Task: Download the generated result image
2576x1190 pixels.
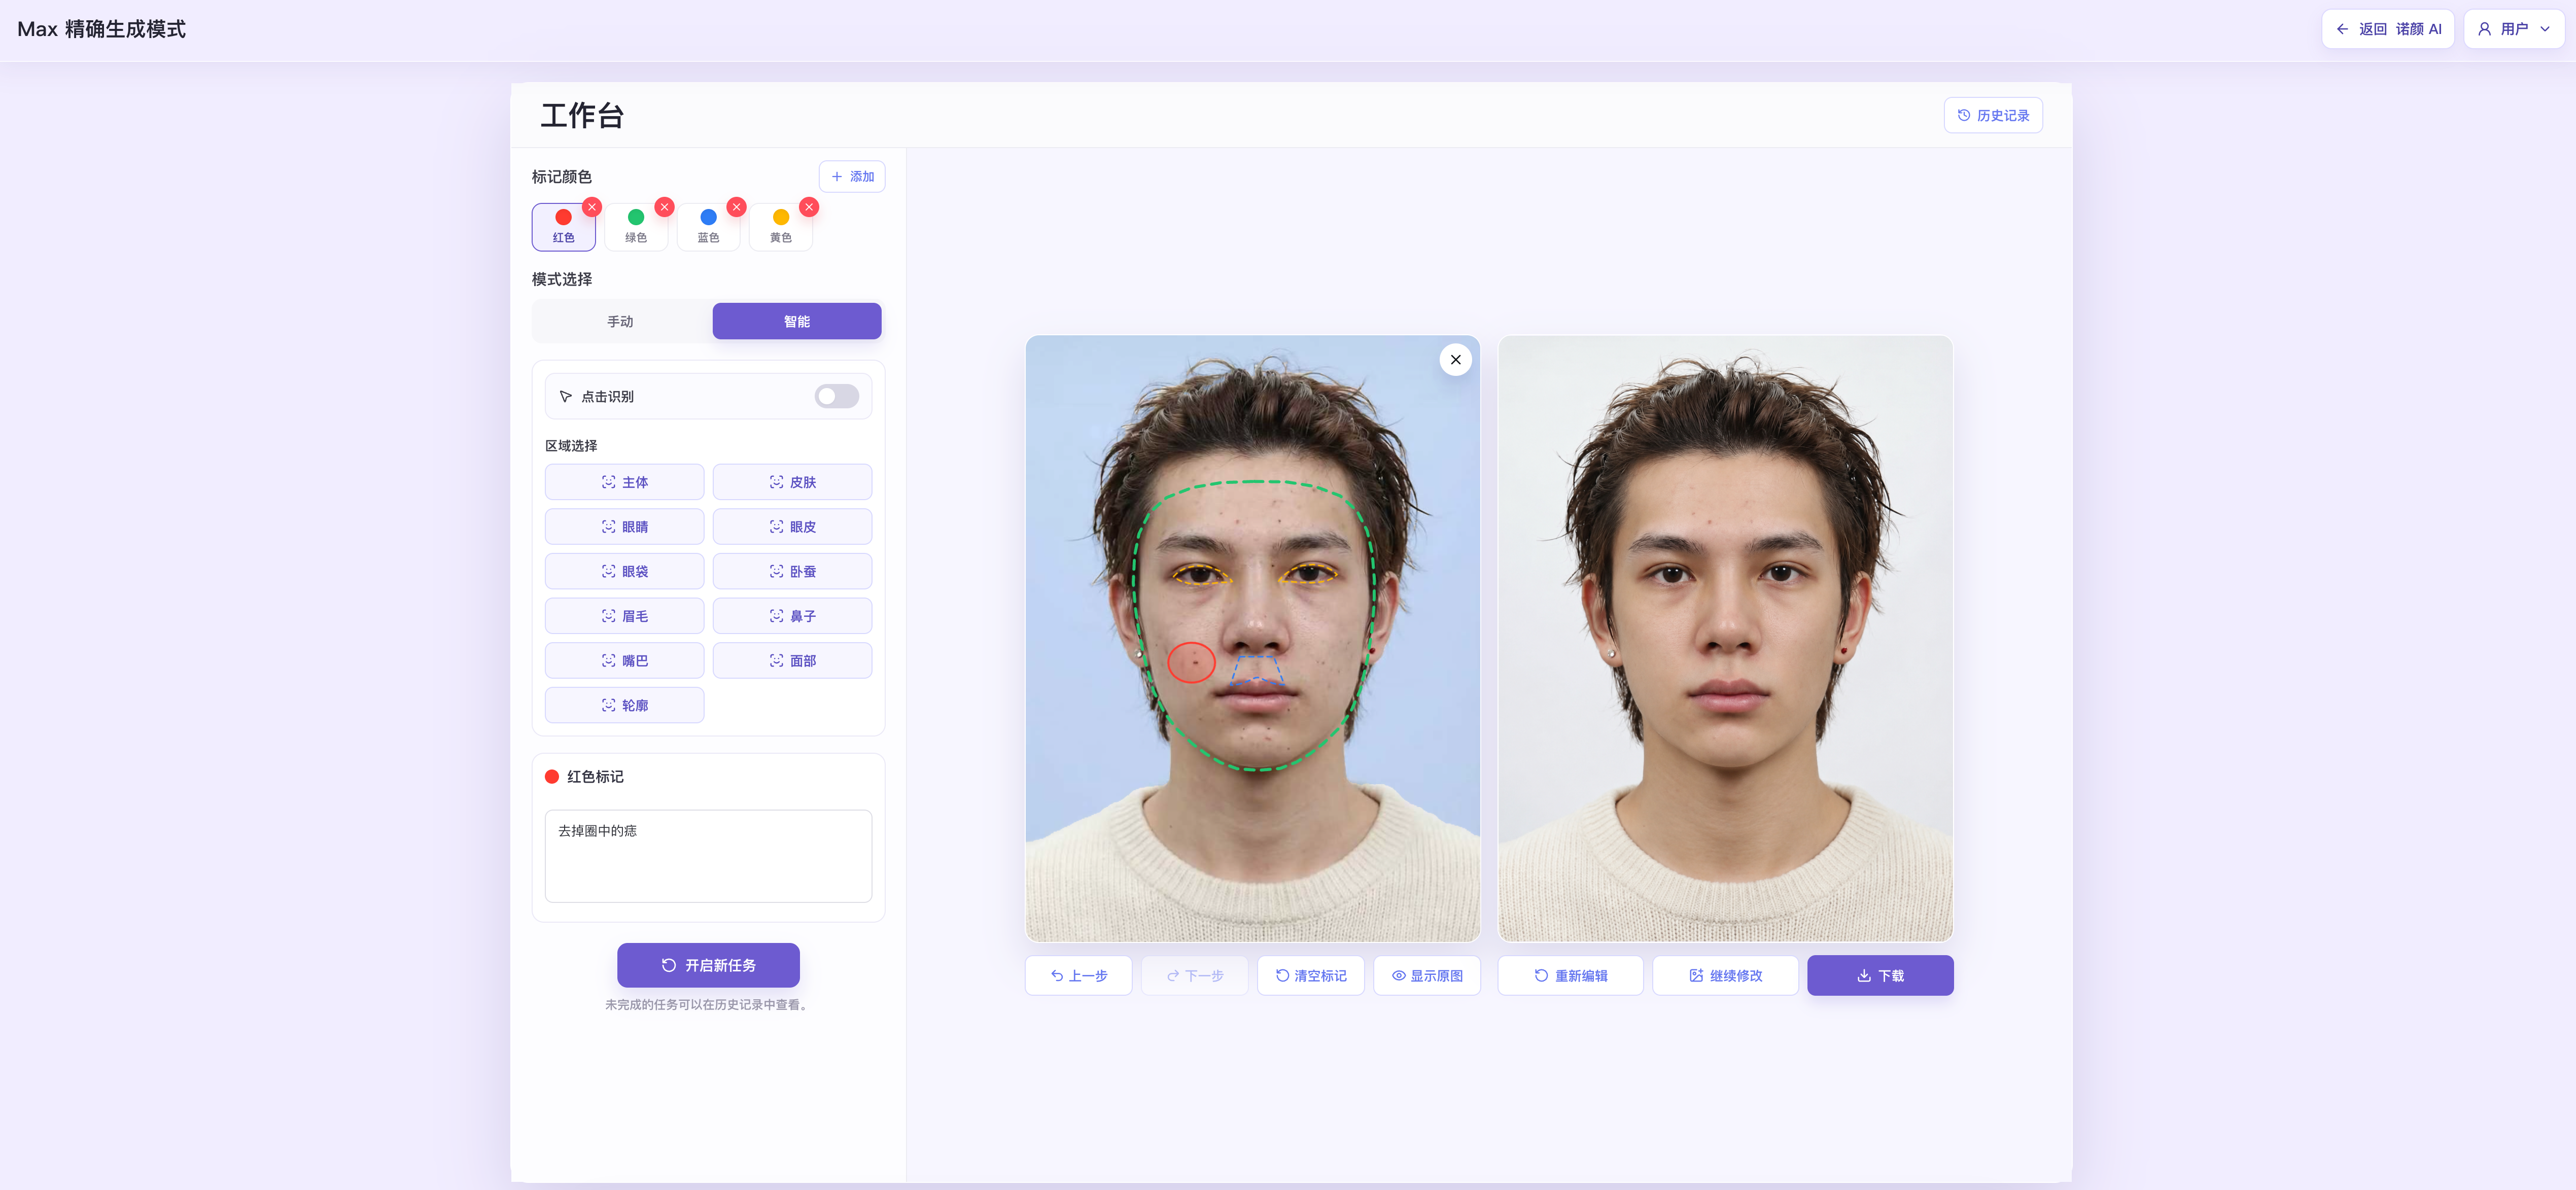Action: (x=1879, y=975)
